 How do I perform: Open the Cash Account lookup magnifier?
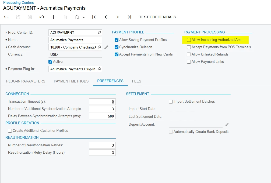pyautogui.click(x=99, y=47)
